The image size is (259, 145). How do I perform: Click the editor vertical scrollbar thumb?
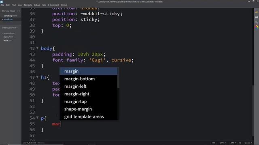[x=253, y=110]
